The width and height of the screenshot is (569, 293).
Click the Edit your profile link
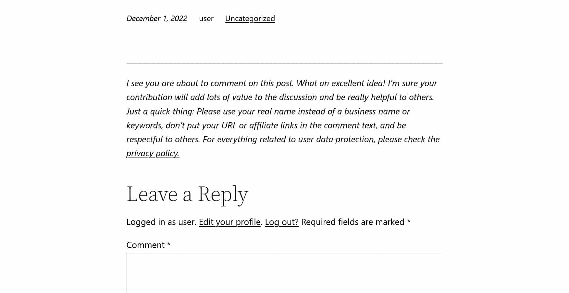tap(229, 222)
